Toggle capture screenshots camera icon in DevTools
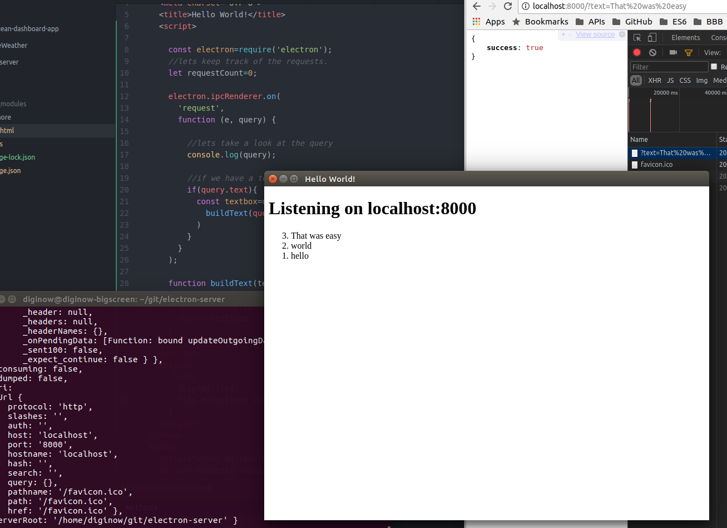 click(673, 52)
